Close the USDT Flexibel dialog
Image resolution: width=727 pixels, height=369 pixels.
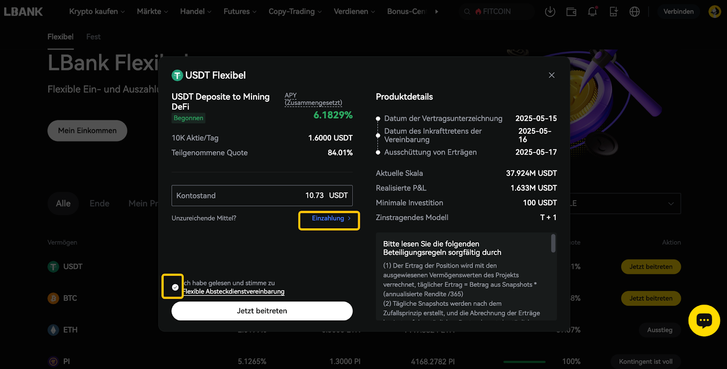point(552,75)
